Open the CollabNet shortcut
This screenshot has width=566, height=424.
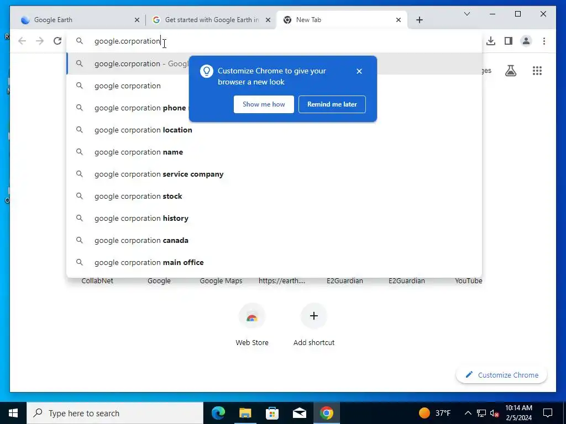coord(97,280)
